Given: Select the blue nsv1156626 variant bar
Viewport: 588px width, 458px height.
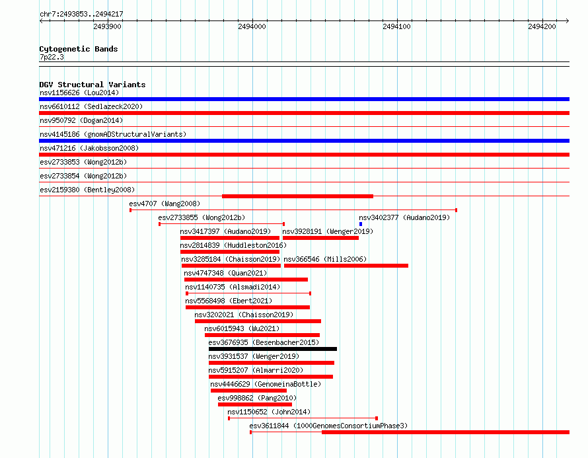Looking at the screenshot, I should 304,99.
